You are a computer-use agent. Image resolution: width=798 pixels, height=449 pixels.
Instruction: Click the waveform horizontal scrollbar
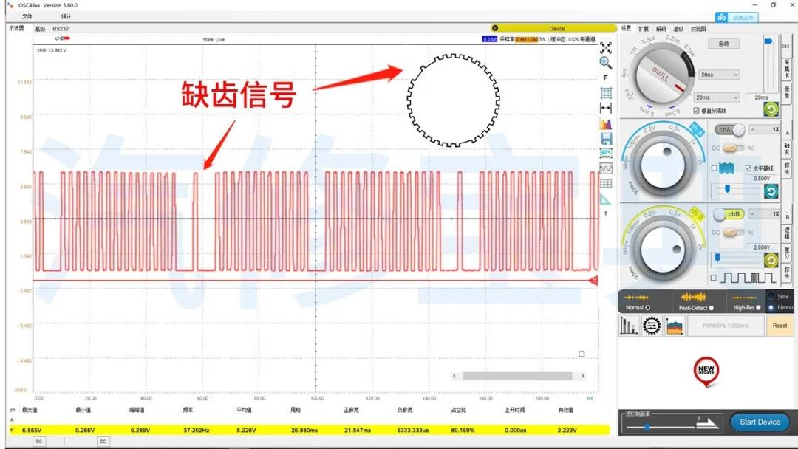pyautogui.click(x=517, y=377)
